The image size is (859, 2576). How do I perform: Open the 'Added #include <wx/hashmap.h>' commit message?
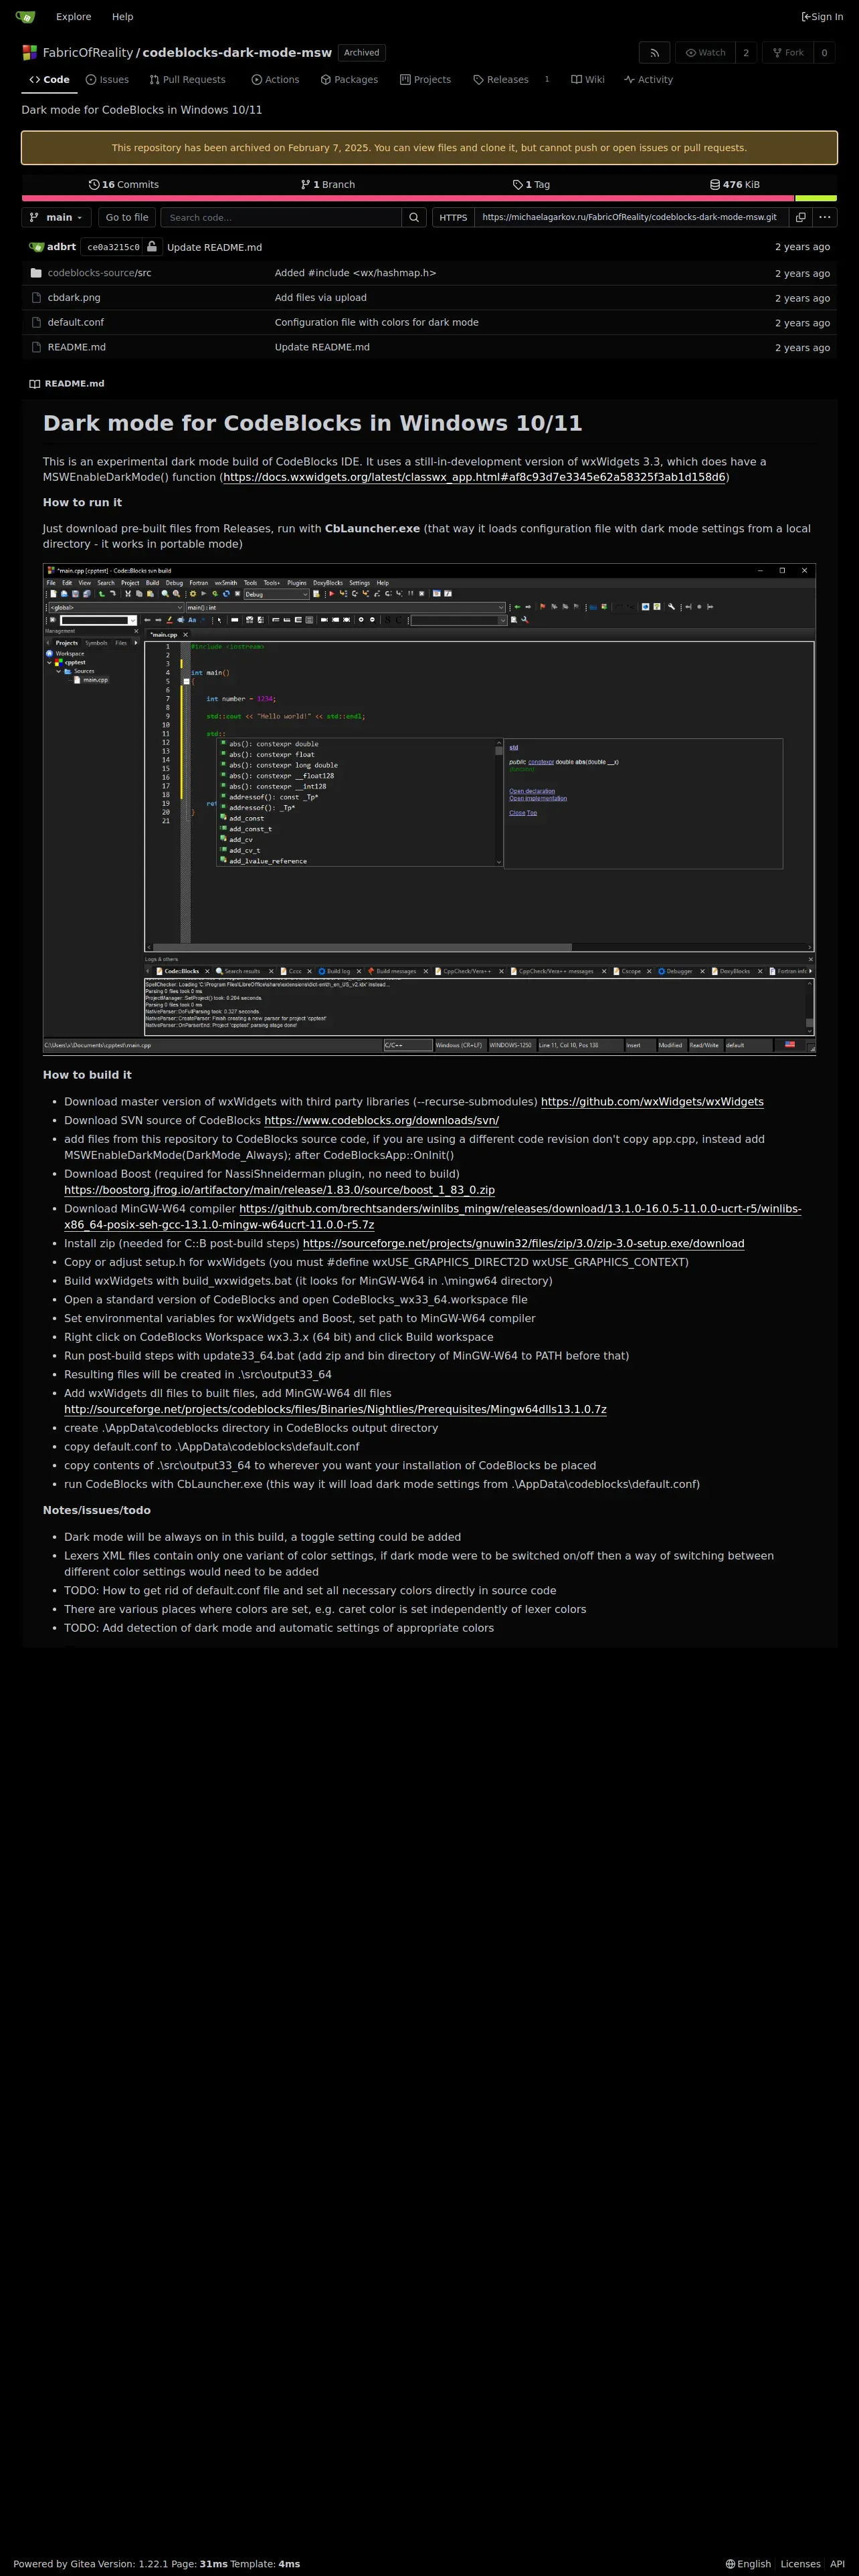click(x=355, y=273)
